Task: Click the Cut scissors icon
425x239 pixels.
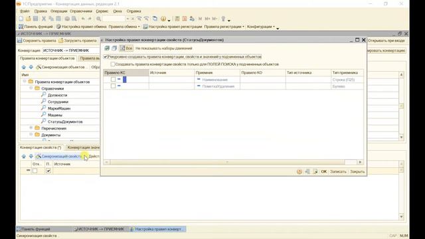Action: click(44, 19)
